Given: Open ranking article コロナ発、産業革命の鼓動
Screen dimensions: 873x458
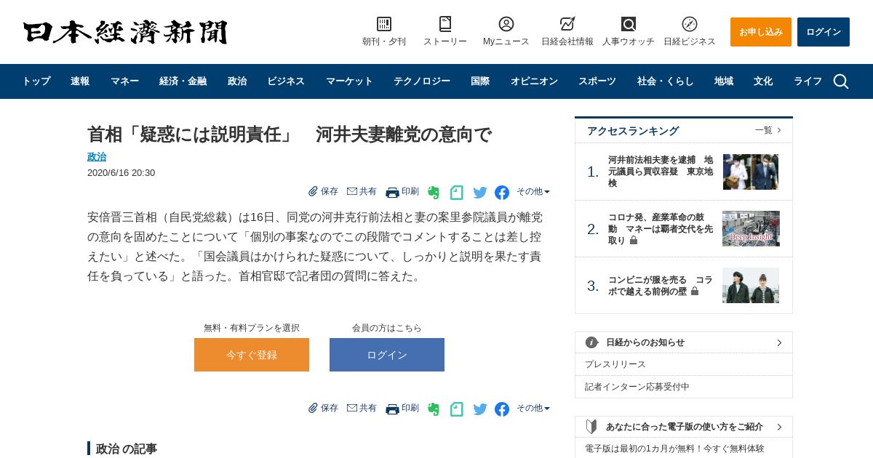Looking at the screenshot, I should tap(661, 228).
